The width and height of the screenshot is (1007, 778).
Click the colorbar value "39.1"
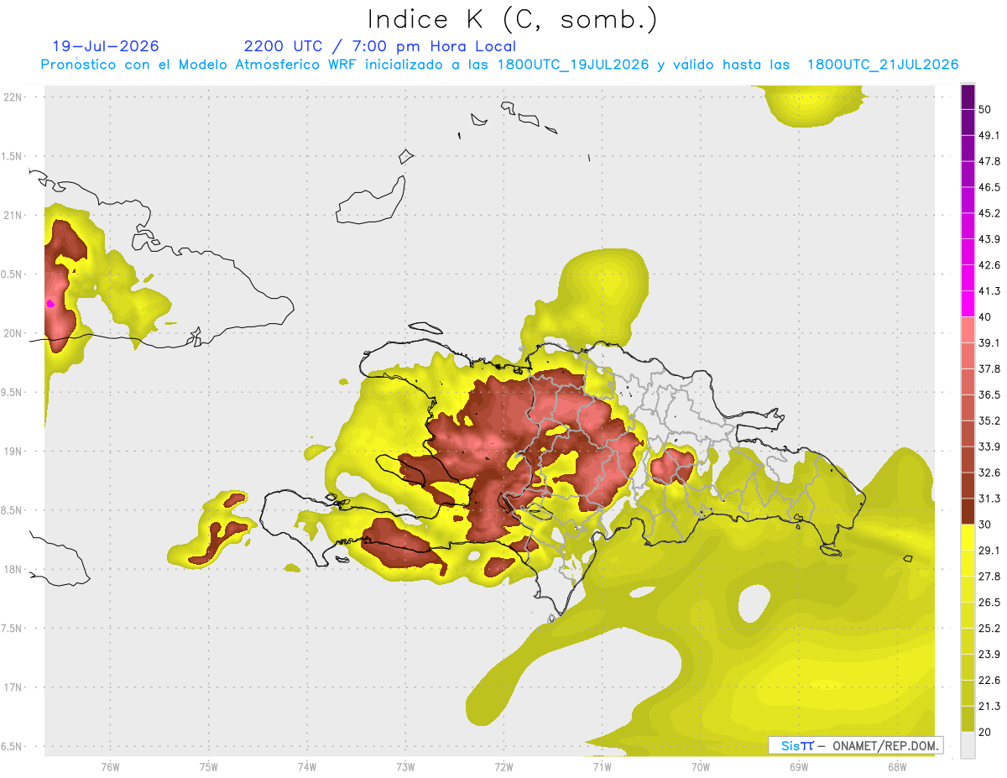[x=989, y=342]
